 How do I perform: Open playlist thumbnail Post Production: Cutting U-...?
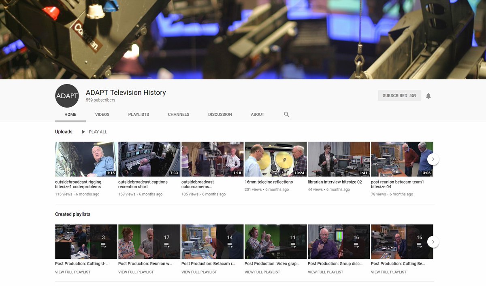pyautogui.click(x=86, y=242)
